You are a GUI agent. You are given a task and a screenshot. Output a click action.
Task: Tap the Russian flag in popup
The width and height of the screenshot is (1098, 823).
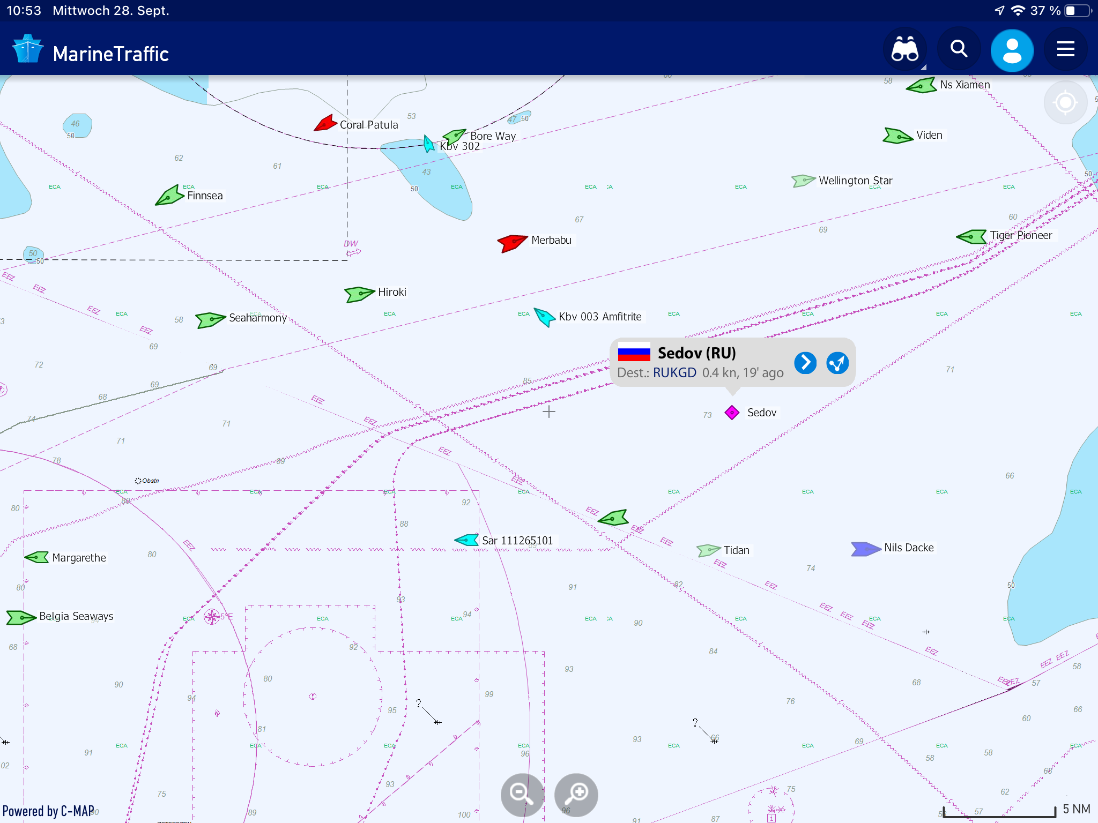pyautogui.click(x=634, y=351)
